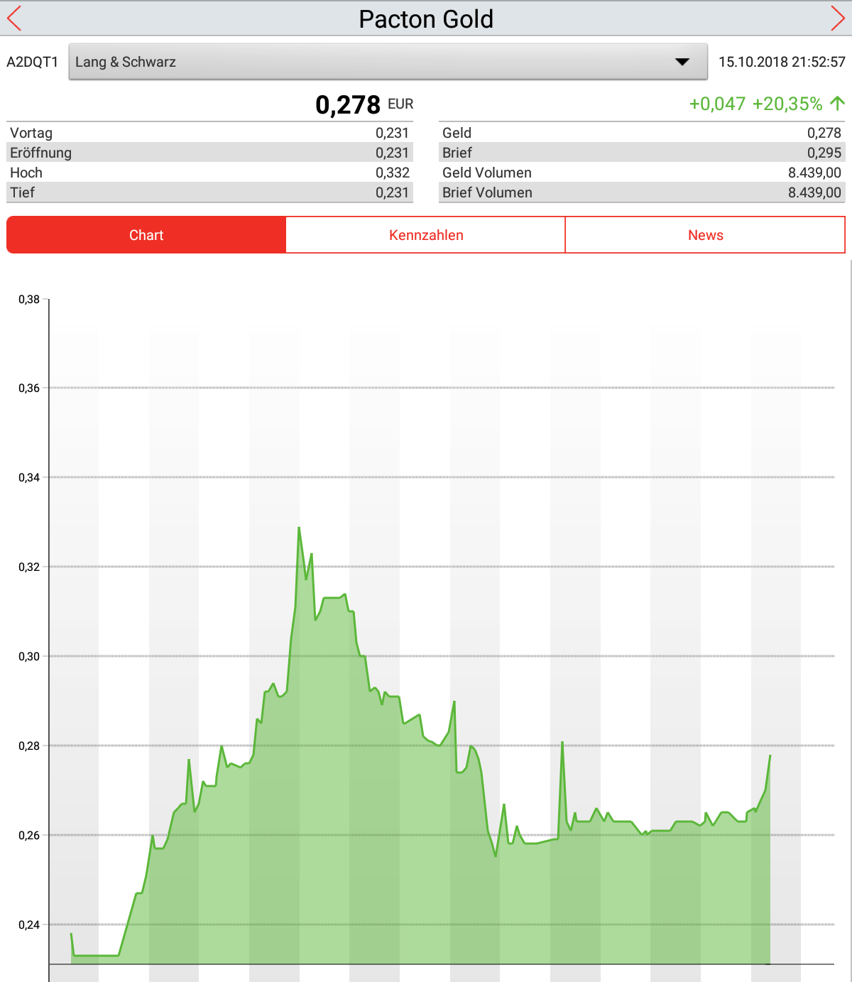Click the +20,35% change value
This screenshot has width=852, height=982.
coord(787,104)
